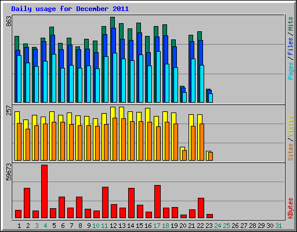Click day label 27 on the x-axis
Image resolution: width=297 pixels, height=232 pixels.
(x=244, y=226)
